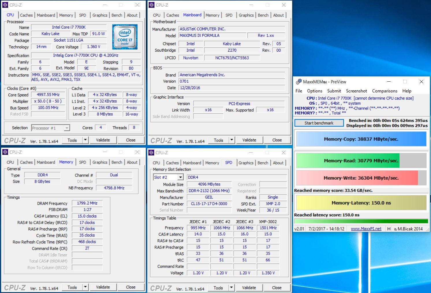Click Level 3 cache 8 MBytes value
431x293 pixels.
tap(105, 114)
